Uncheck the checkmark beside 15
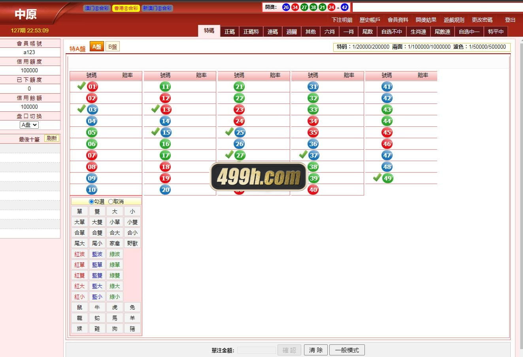This screenshot has height=357, width=523. (x=155, y=132)
